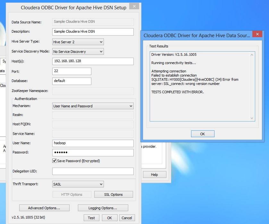Click scroll up arrow in Test Results box

pos(252,55)
